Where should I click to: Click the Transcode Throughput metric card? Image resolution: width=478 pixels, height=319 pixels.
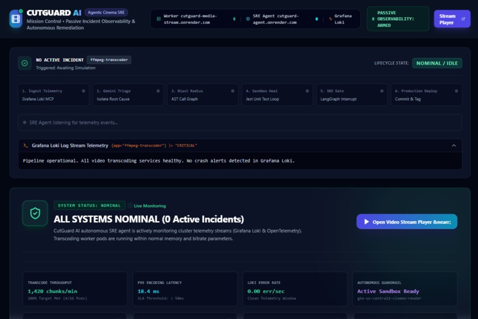pos(75,289)
